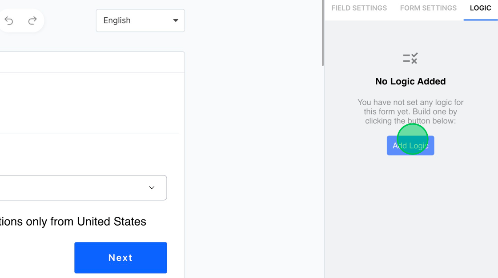498x278 pixels.
Task: Click the redo arrow icon
Action: tap(32, 20)
